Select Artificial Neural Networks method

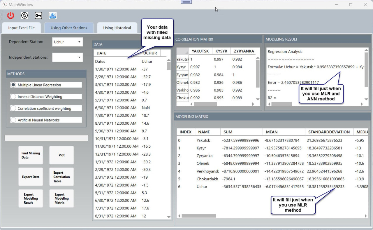click(46, 120)
